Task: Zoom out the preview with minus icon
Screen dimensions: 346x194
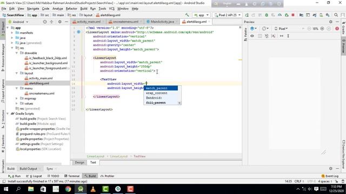Action: (x=309, y=29)
